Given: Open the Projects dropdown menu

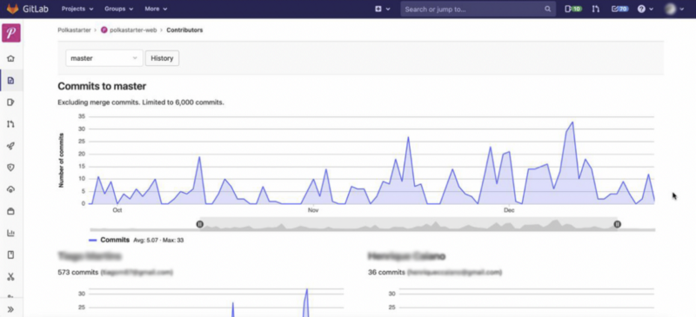Looking at the screenshot, I should (77, 9).
